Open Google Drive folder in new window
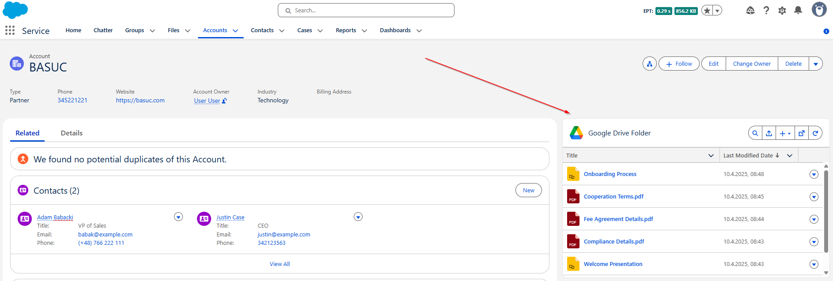Screen dimensions: 833x281 click(x=802, y=133)
